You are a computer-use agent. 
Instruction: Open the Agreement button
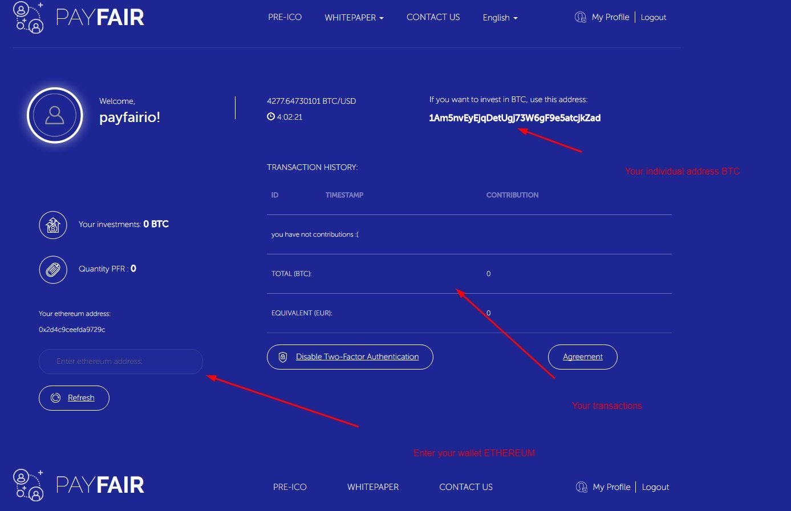[x=583, y=357]
